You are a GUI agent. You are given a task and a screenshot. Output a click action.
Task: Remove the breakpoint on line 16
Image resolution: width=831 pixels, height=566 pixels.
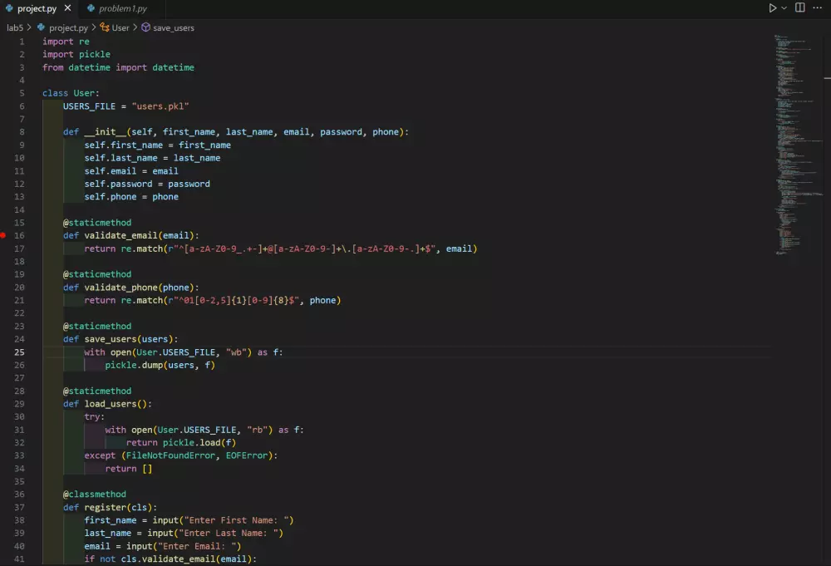[3, 235]
